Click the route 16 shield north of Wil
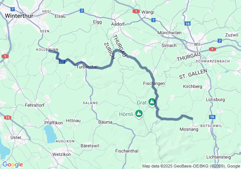Viewport: 241px width, 169px height. pos(188,24)
